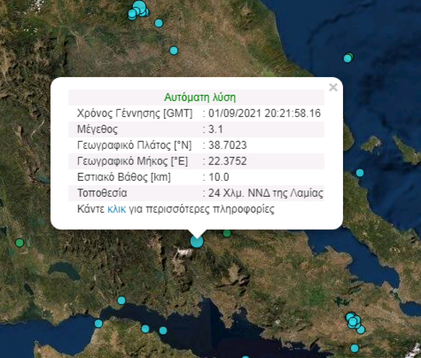Click the small marker right of the top cluster
Screen dimensions: 421x358
(x=158, y=22)
